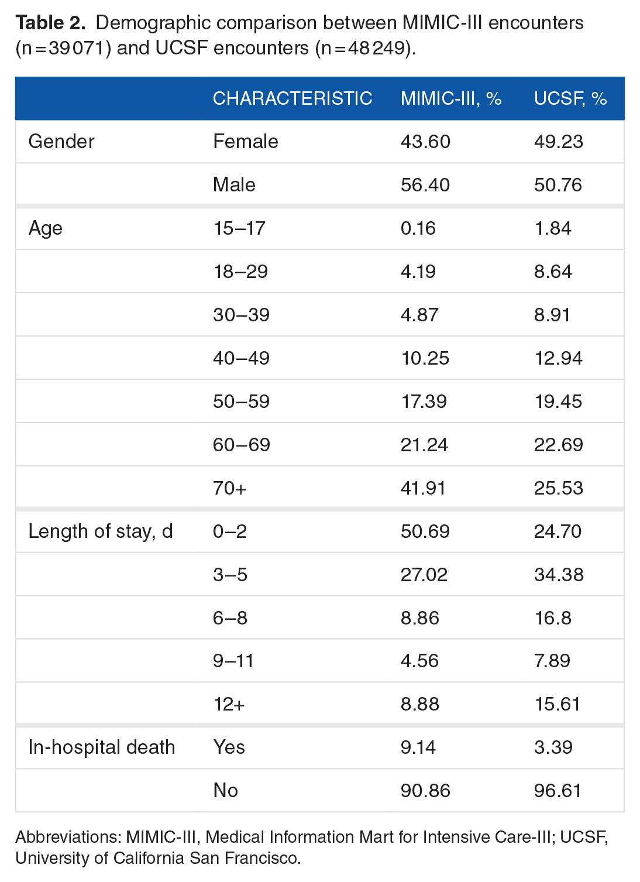Click the 9–11 length of stay cell

233,661
